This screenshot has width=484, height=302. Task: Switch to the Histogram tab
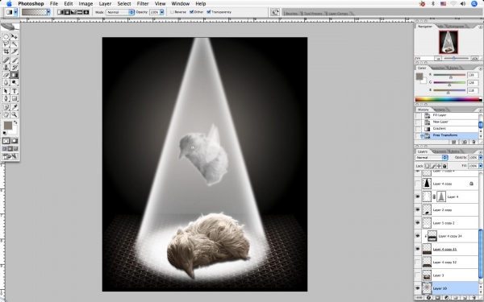(456, 27)
